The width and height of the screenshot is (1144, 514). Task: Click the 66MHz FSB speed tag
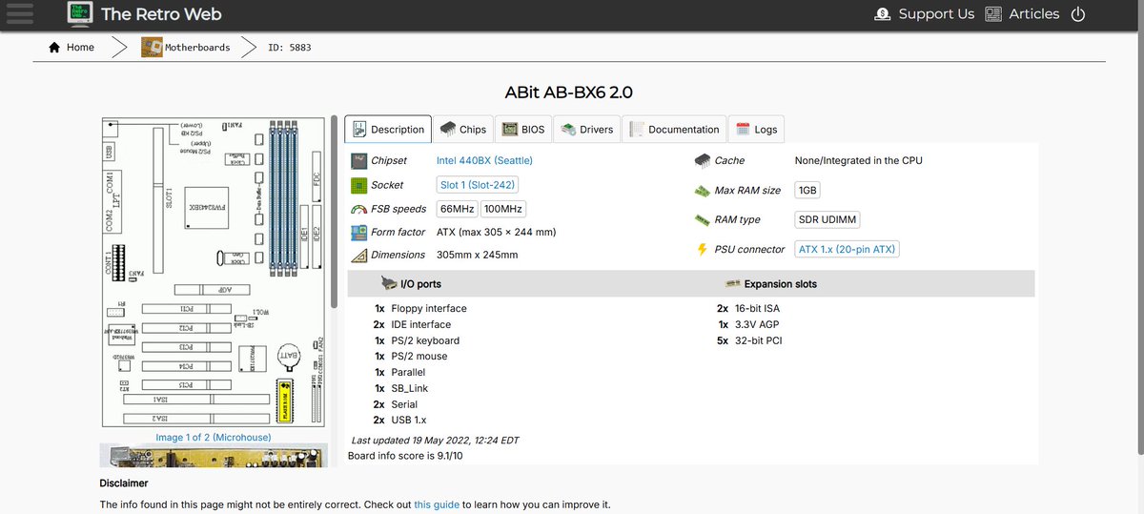(x=458, y=209)
